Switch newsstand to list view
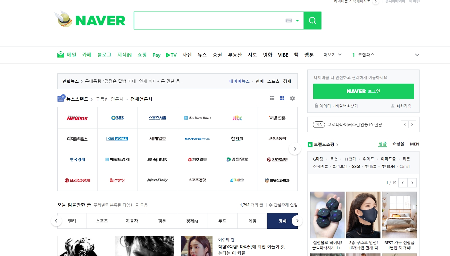 [x=272, y=98]
